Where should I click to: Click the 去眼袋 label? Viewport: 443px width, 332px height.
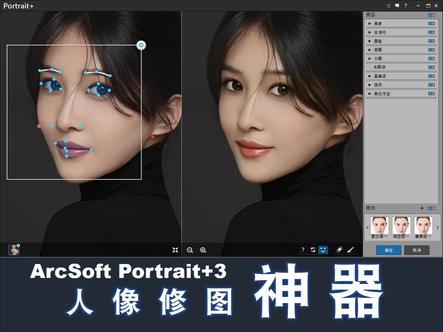(x=379, y=67)
